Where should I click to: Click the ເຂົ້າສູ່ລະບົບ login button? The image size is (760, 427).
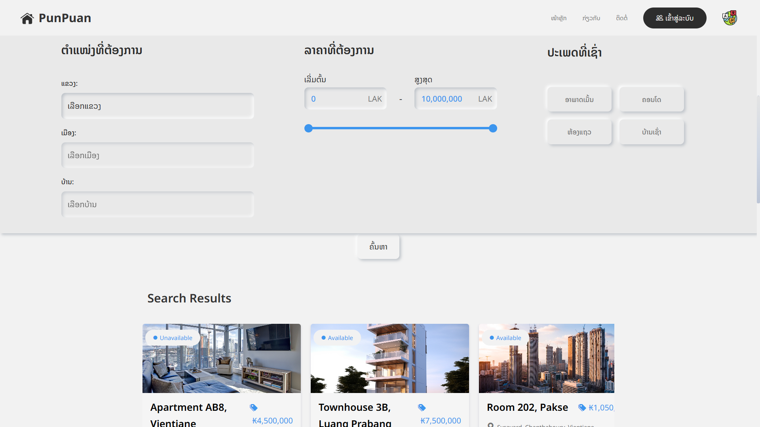pos(674,18)
